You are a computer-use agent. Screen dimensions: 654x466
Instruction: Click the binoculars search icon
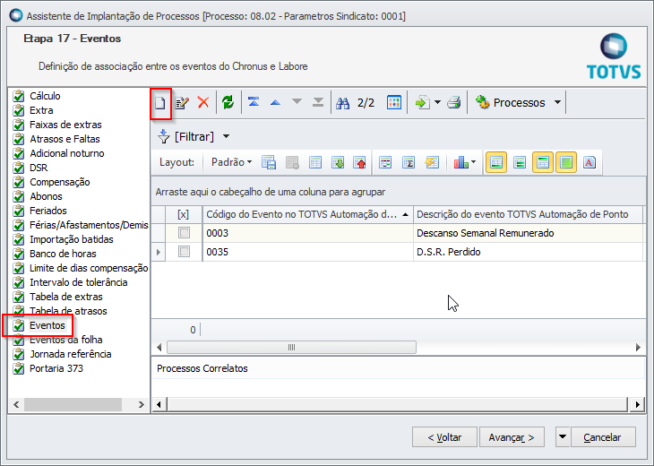[x=343, y=103]
